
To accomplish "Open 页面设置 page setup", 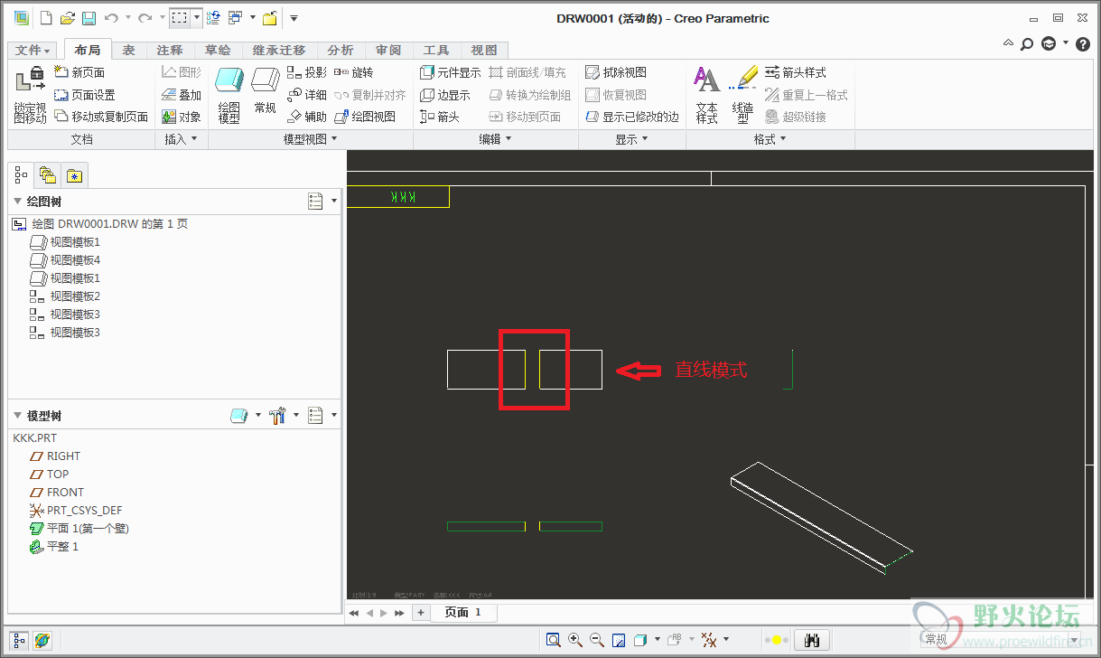I will pyautogui.click(x=85, y=95).
